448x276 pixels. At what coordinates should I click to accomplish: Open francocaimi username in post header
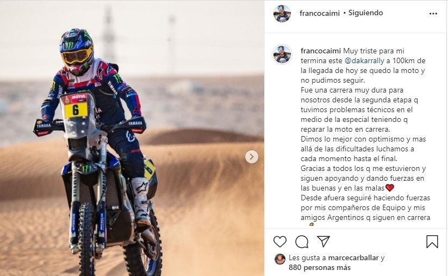tap(320, 13)
